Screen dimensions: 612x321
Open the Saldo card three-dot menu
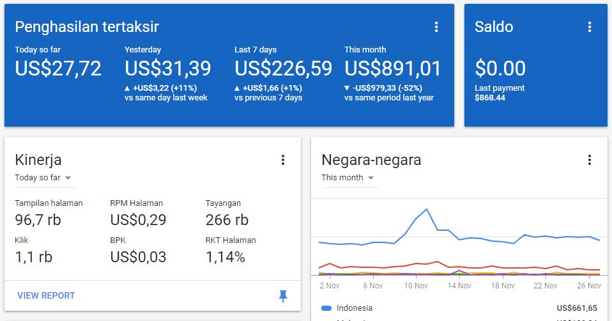[x=590, y=27]
